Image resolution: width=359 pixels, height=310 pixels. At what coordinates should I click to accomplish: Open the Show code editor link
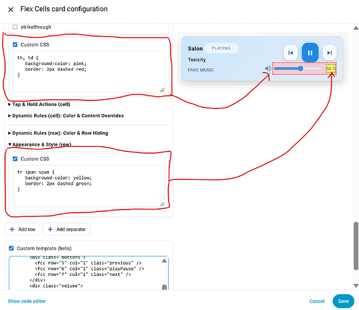coord(27,301)
